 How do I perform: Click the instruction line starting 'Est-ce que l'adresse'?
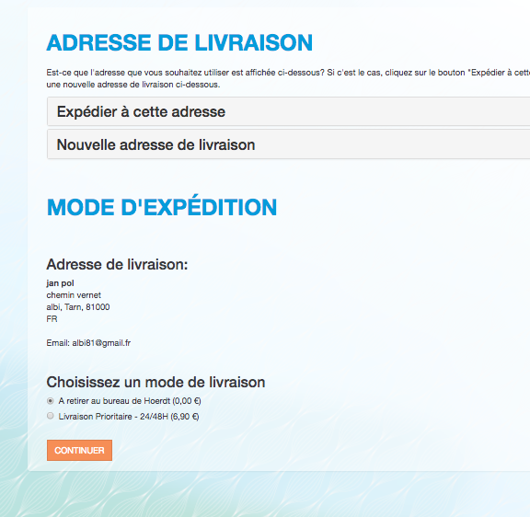click(x=288, y=73)
